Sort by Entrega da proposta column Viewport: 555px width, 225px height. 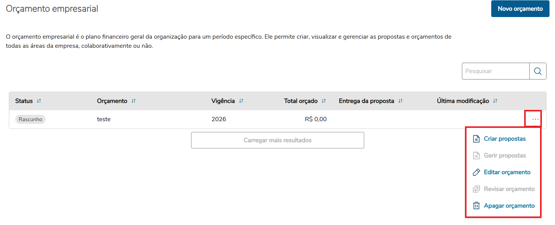(x=400, y=101)
